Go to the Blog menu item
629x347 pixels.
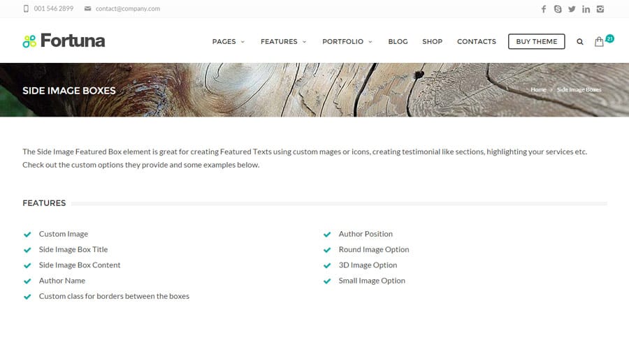pyautogui.click(x=398, y=42)
